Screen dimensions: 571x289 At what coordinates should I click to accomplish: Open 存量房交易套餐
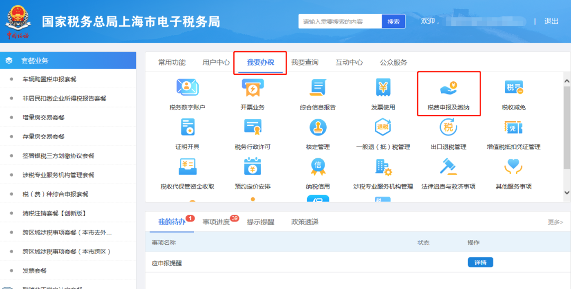[x=43, y=137]
